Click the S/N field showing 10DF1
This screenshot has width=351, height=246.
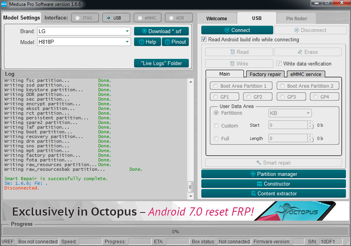click(331, 242)
